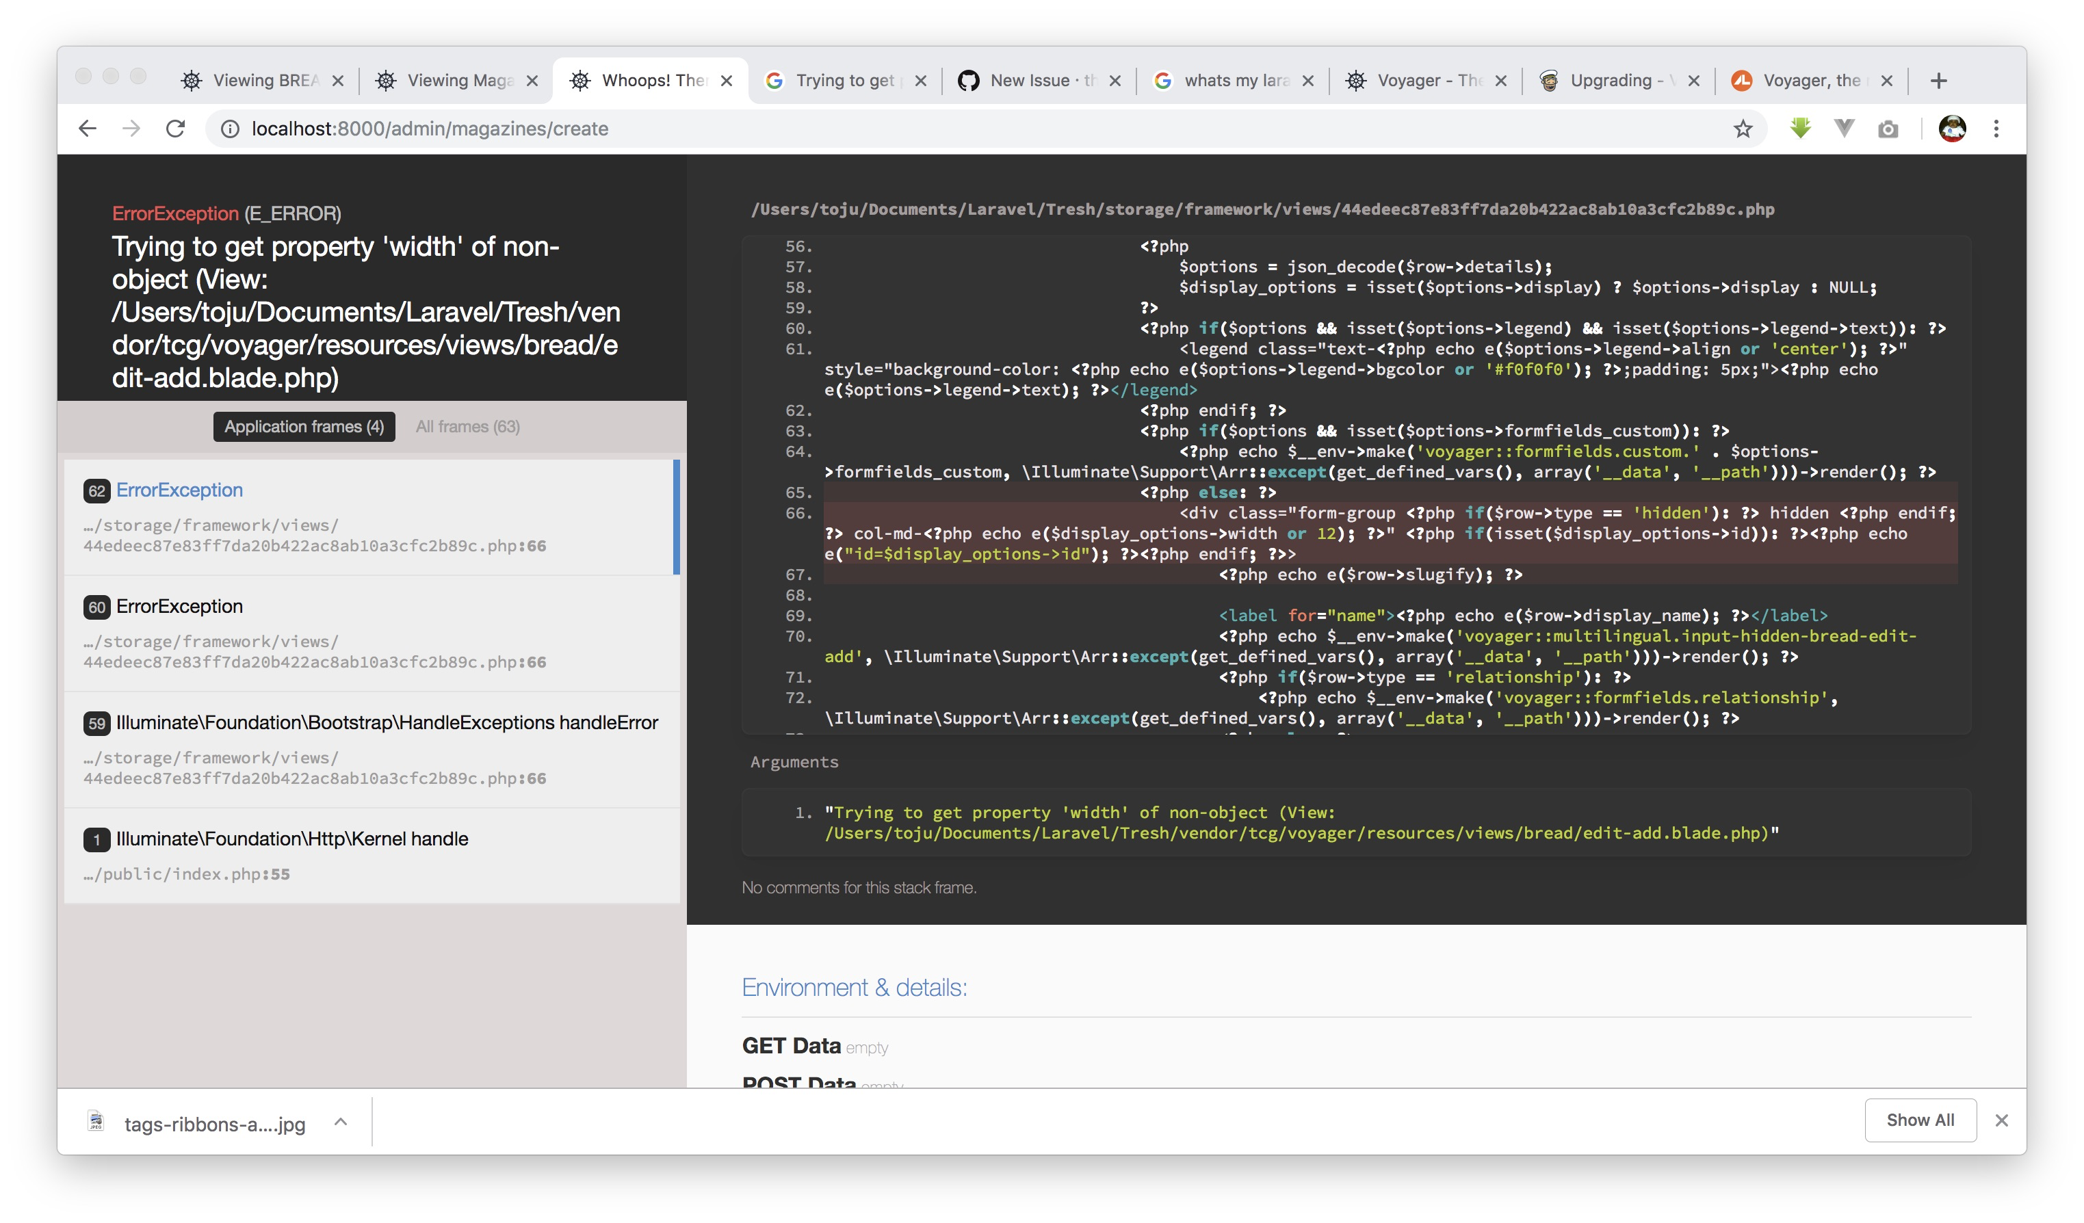Image resolution: width=2084 pixels, height=1223 pixels.
Task: Switch to the Viewing Magazines tab
Action: [x=456, y=80]
